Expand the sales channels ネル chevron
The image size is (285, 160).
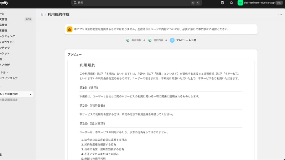click(7, 73)
